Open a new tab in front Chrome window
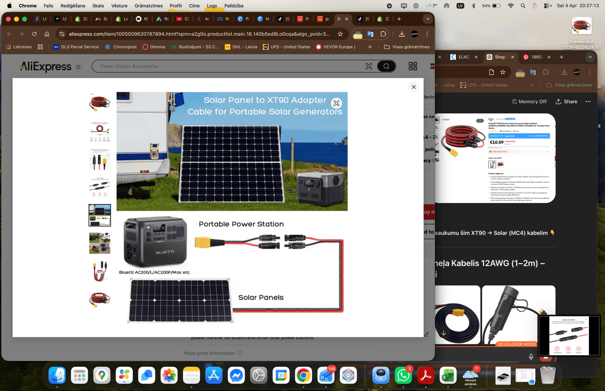 399,19
